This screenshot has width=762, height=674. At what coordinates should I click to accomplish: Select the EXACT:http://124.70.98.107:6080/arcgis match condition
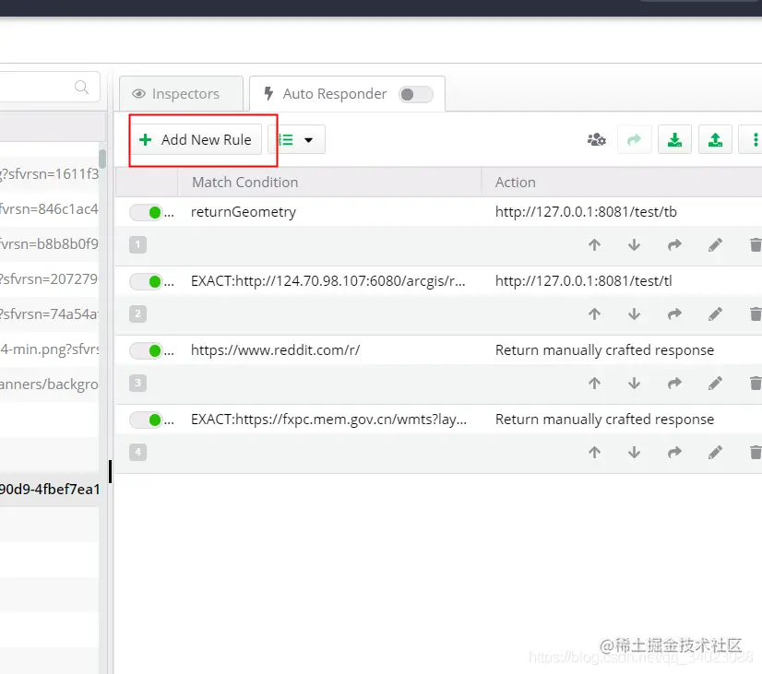point(328,281)
